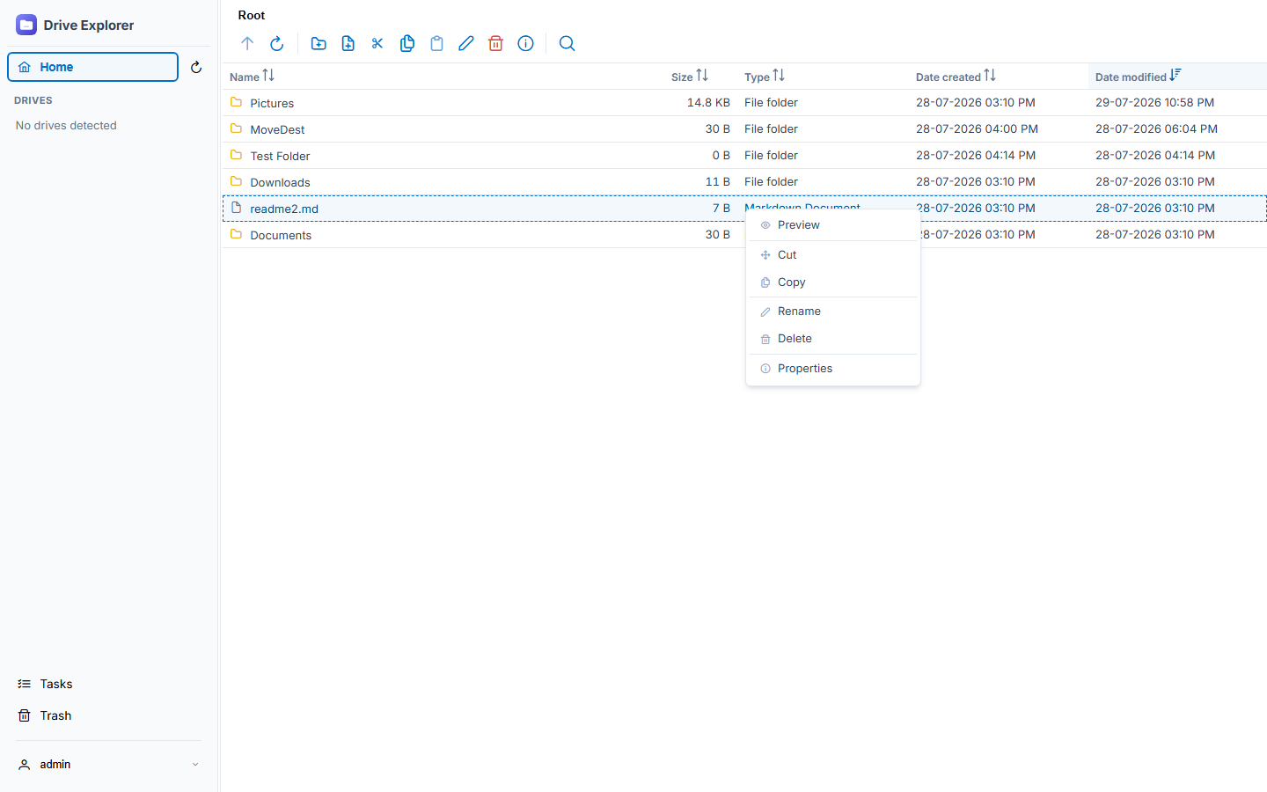1267x792 pixels.
Task: Click the Downloads folder icon
Action: coord(236,181)
